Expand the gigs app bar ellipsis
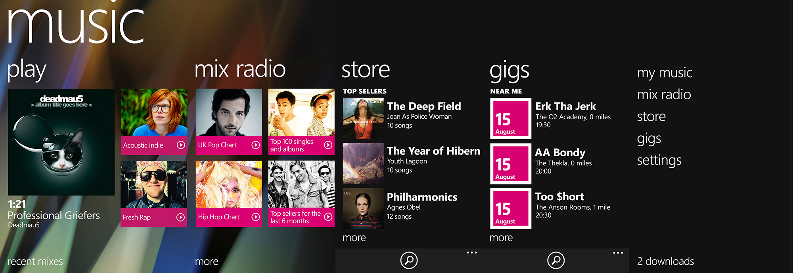This screenshot has width=793, height=273. pos(618,252)
